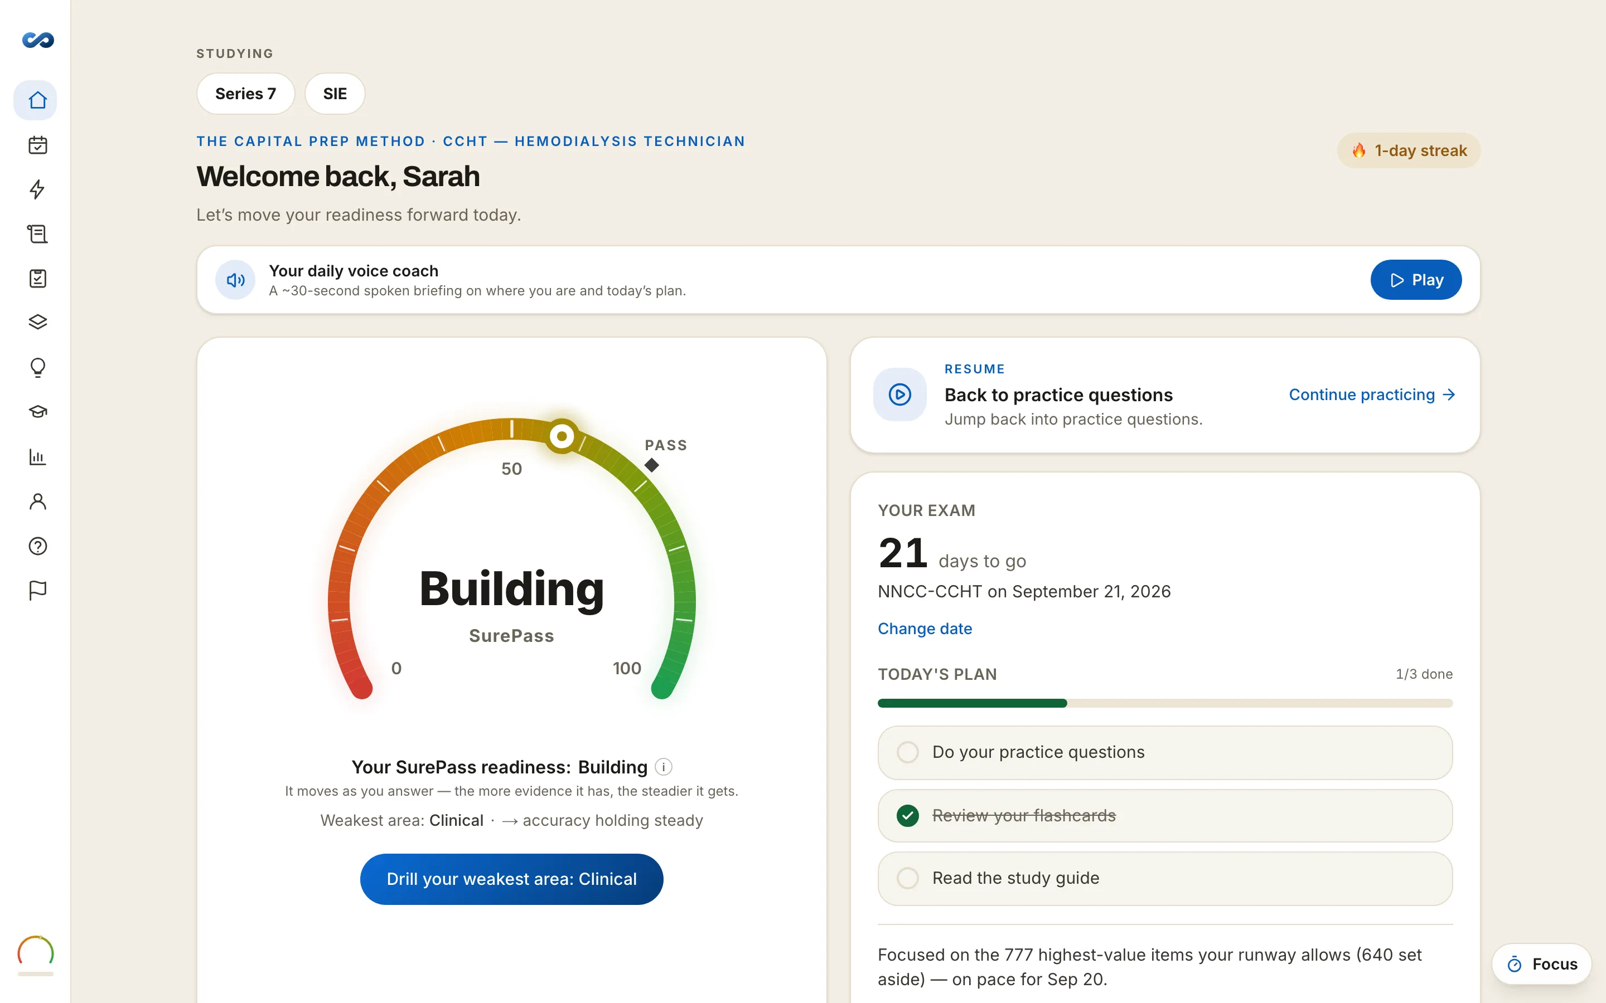Click the flame icon on streak badge
The image size is (1606, 1003).
pos(1358,150)
